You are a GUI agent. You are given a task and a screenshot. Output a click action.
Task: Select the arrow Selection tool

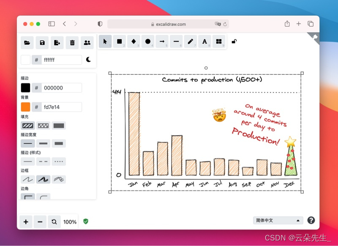pos(105,41)
